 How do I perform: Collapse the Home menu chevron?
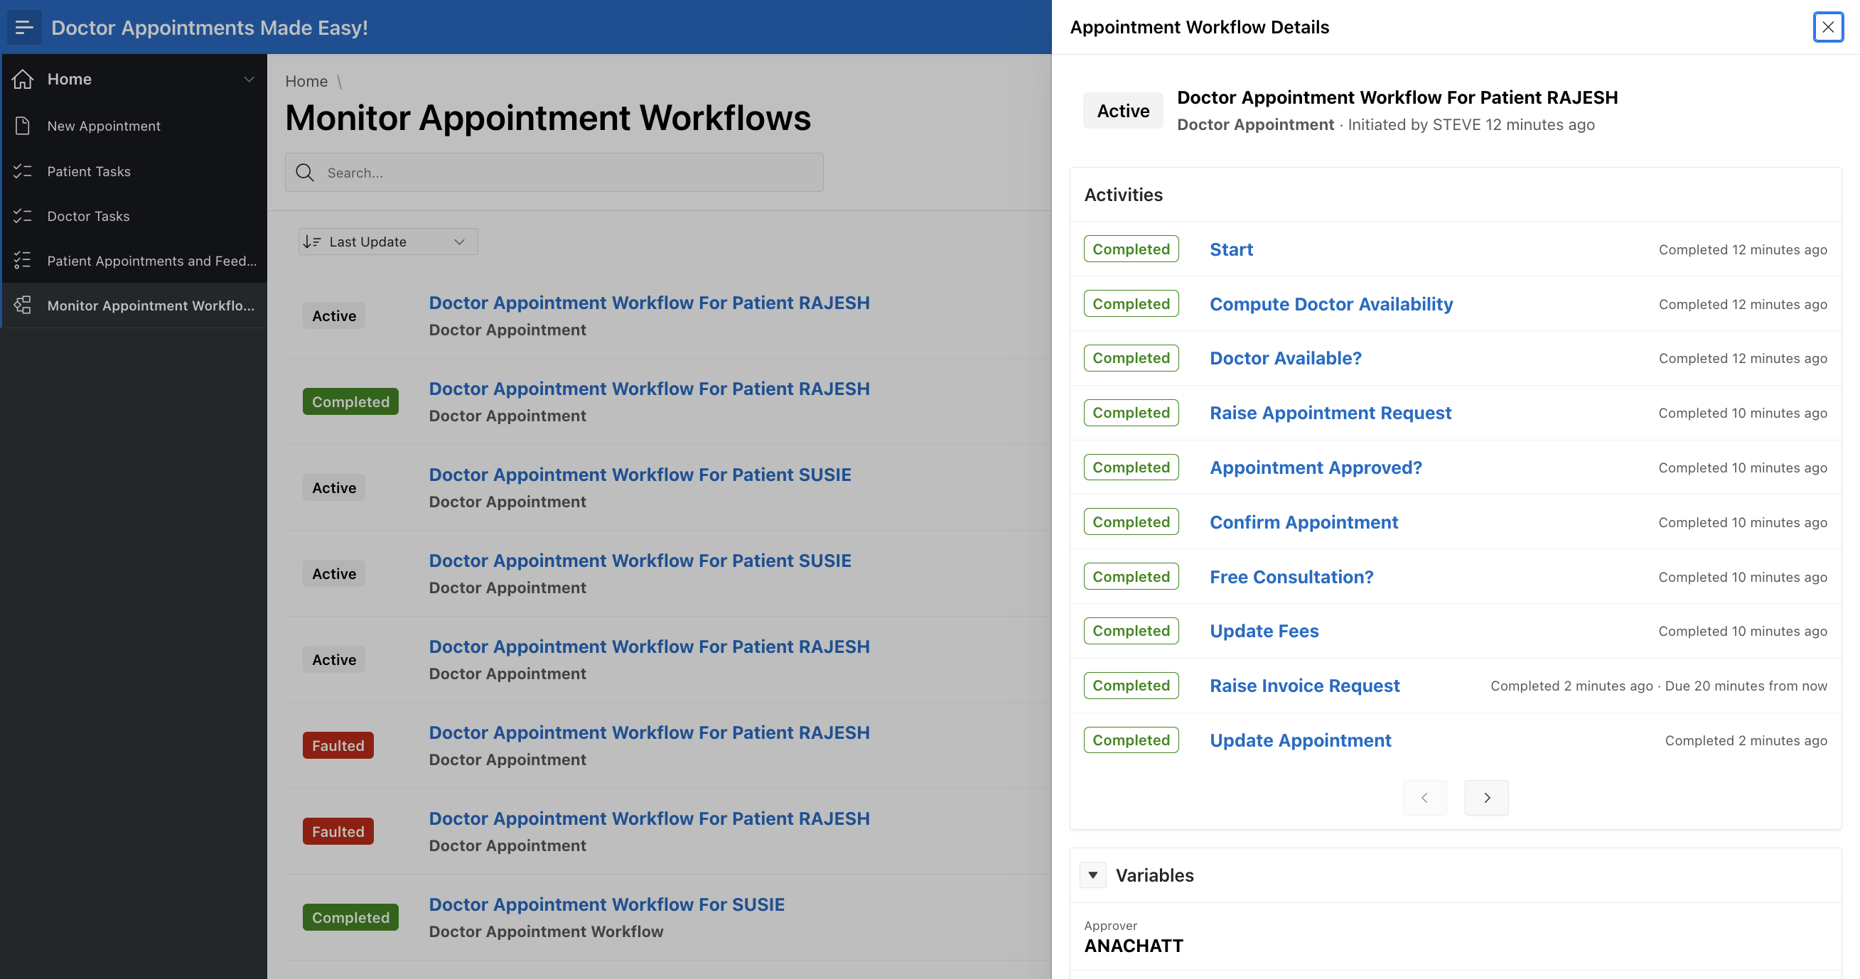tap(249, 80)
